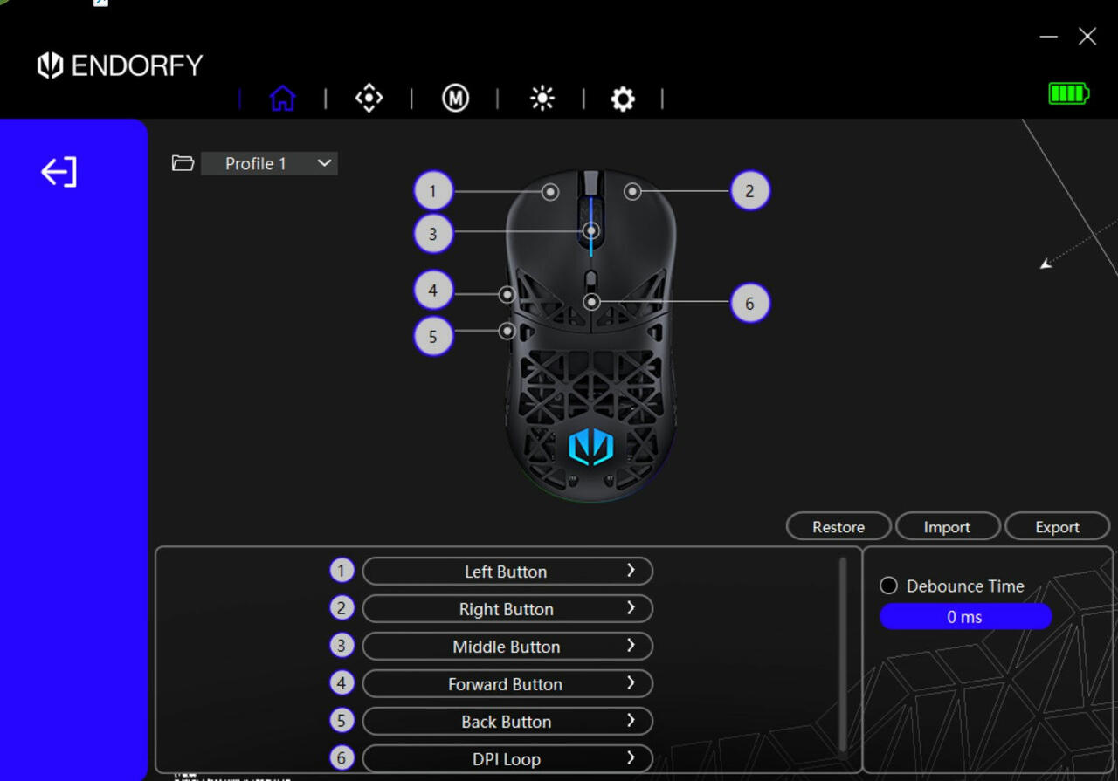Image resolution: width=1118 pixels, height=781 pixels.
Task: Expand DPI Loop assignment options
Action: (x=507, y=759)
